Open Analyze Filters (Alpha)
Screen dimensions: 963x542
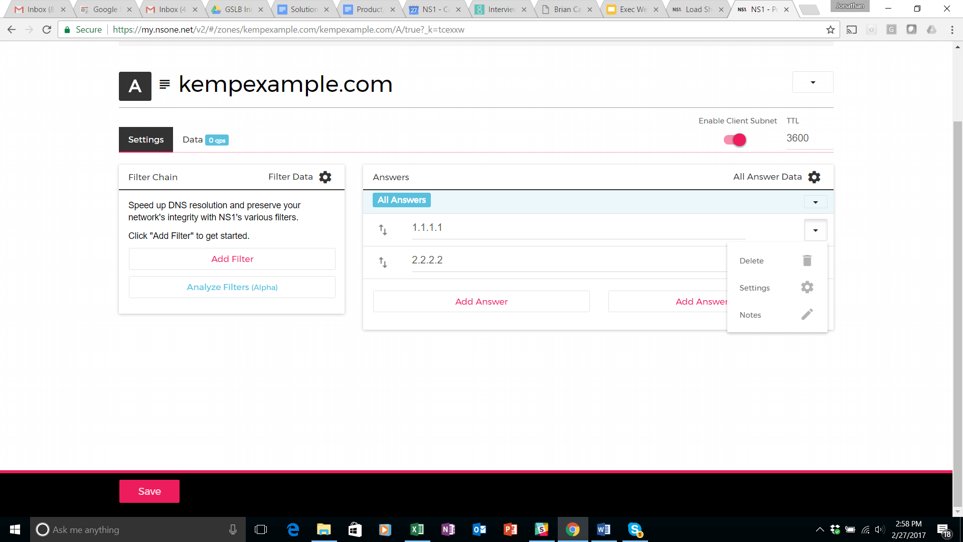232,287
